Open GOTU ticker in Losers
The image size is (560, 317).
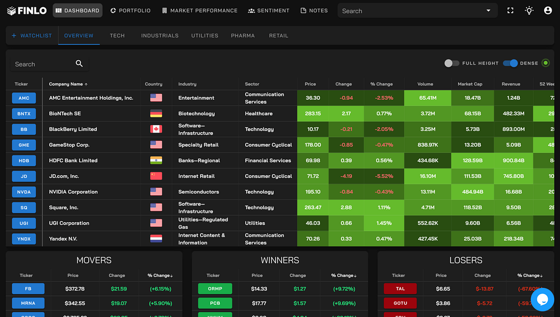(400, 303)
